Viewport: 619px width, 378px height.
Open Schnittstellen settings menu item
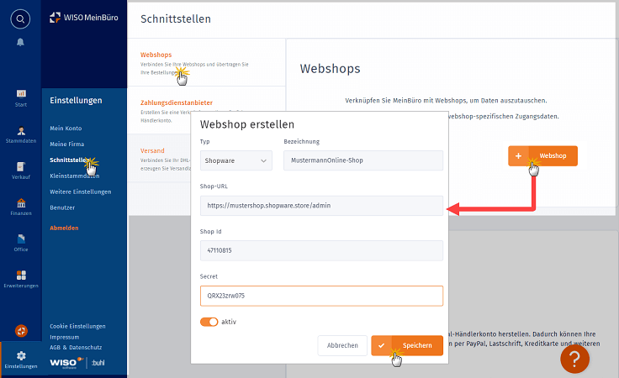pyautogui.click(x=69, y=160)
